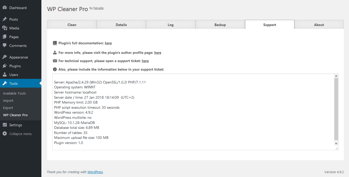Open the hevada author link

click(98, 8)
